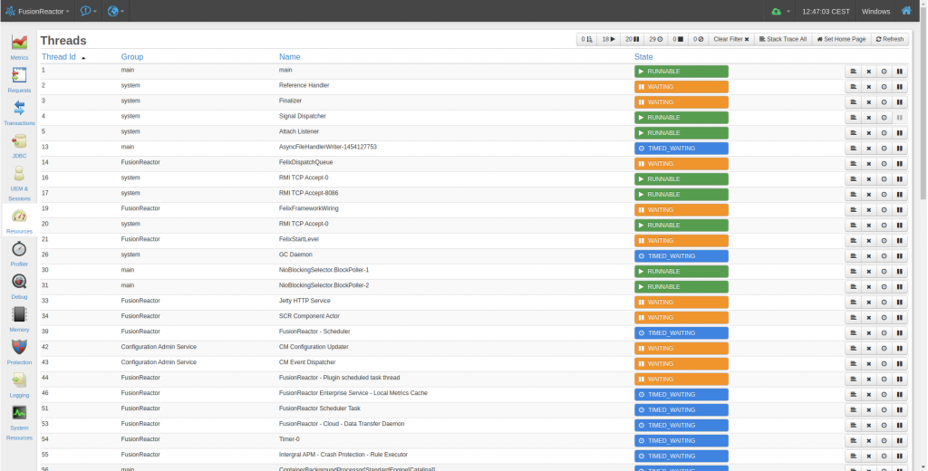Kill the FelixStartLevel thread
928x471 pixels.
pos(868,241)
